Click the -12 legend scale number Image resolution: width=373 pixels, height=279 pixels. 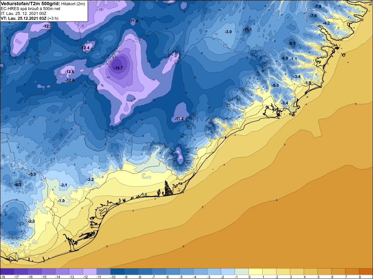pos(85,277)
